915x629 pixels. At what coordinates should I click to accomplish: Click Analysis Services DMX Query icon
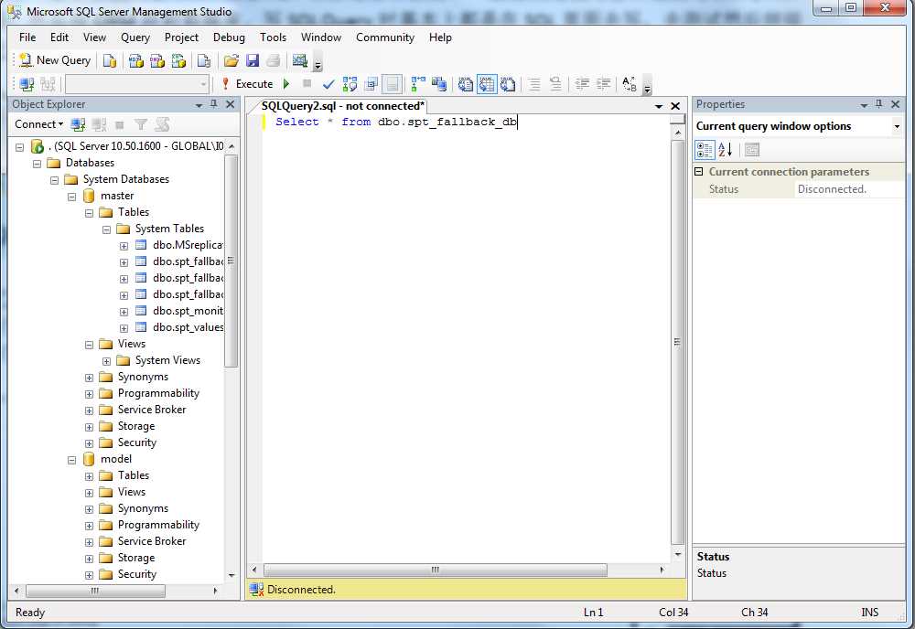(x=157, y=60)
